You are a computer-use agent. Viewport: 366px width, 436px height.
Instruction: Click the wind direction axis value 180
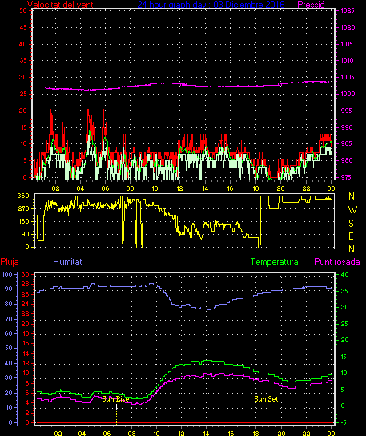pos(23,222)
